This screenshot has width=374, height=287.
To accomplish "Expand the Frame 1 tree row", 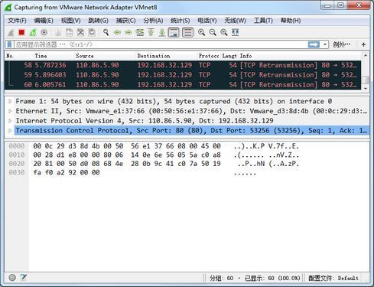I will tap(10, 101).
